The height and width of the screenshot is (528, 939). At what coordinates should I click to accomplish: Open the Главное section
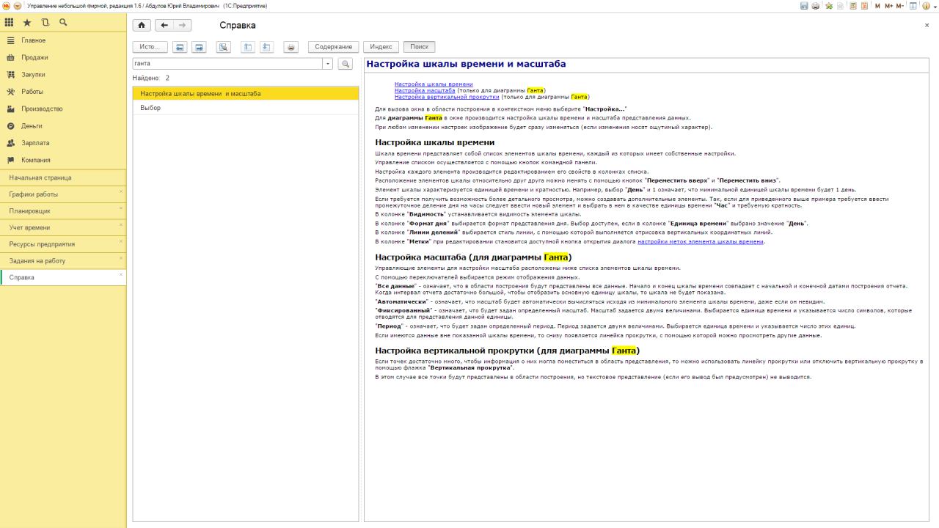pyautogui.click(x=63, y=40)
